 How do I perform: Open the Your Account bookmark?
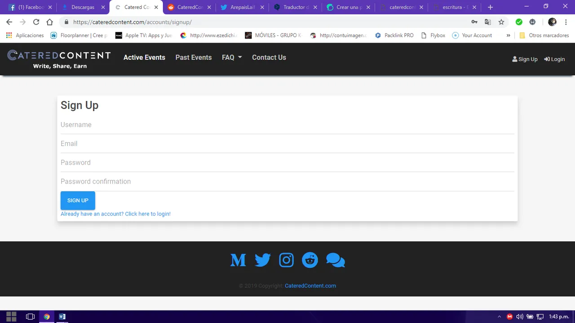[x=472, y=35]
